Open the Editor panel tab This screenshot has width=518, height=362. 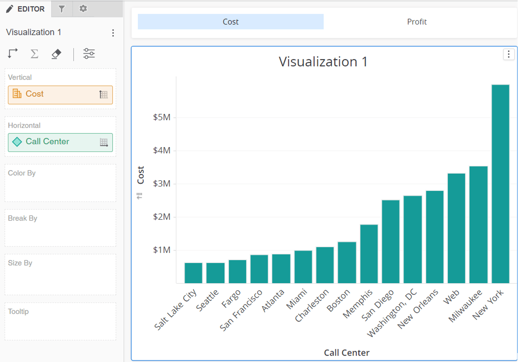pos(25,9)
